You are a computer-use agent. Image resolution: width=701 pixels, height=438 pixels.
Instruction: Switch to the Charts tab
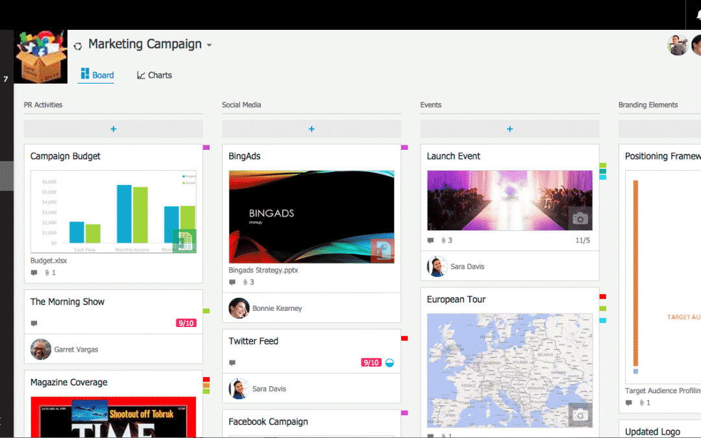(x=154, y=75)
